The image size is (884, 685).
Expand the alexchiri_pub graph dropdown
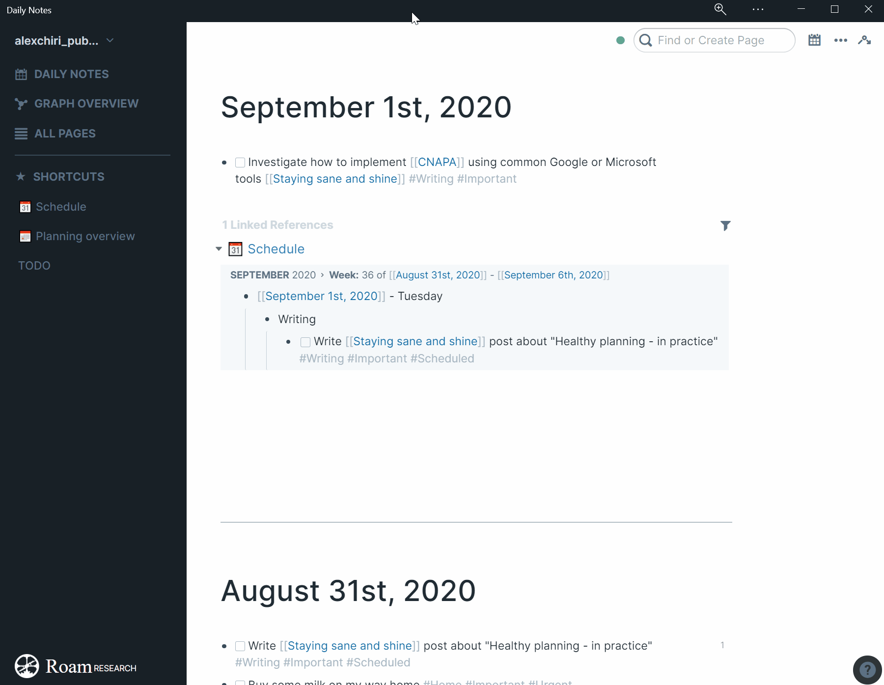pos(110,41)
